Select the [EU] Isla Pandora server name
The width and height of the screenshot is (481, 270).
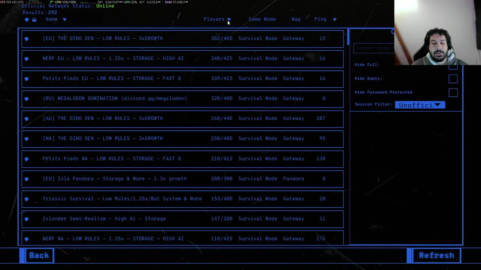115,178
